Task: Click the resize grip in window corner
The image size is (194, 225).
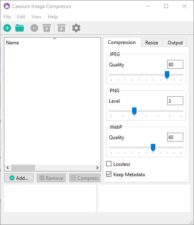Action: [x=191, y=222]
